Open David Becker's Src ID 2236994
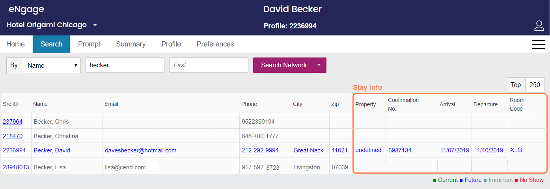 pos(14,150)
